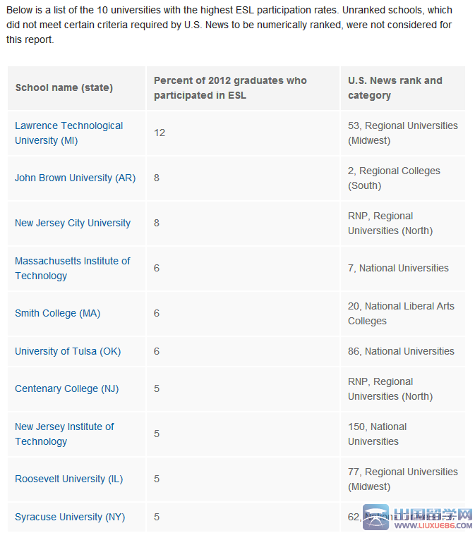Click the ESL participation percent column header
Screen dimensions: 475x533
(x=230, y=87)
